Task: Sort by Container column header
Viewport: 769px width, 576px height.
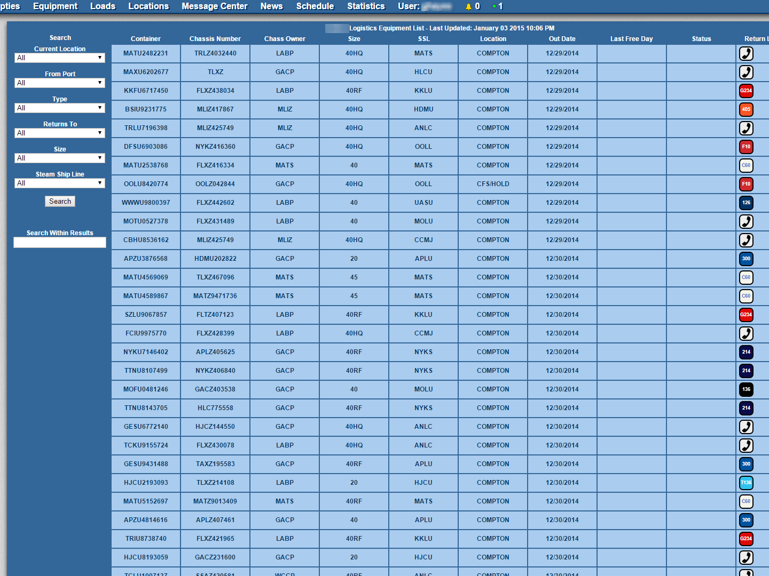Action: (x=146, y=39)
